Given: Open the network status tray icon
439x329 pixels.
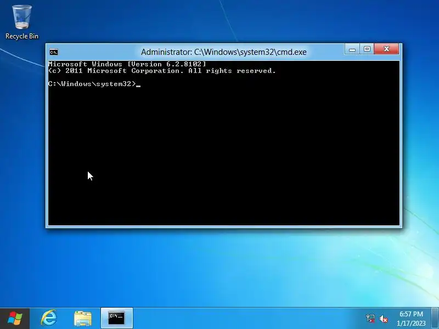Looking at the screenshot, I should click(370, 319).
